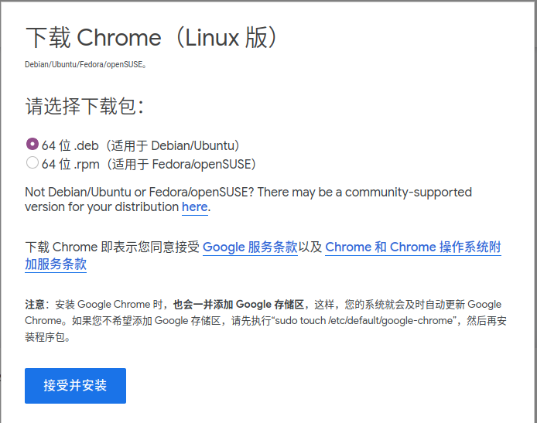Open the Google 服务条款 link
Screen dimensions: 537x423
pos(250,247)
